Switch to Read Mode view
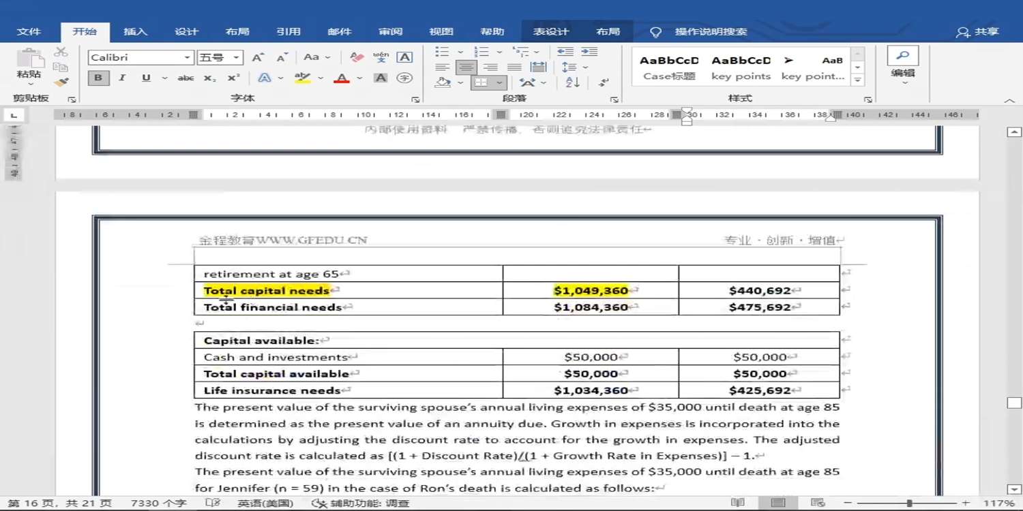 [x=738, y=504]
